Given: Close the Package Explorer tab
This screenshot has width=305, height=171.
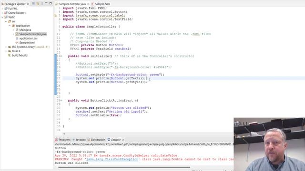Looking at the screenshot, I should (x=28, y=4).
